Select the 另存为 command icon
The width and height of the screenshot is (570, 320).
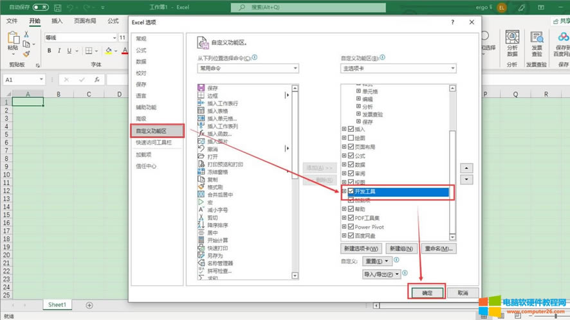[x=201, y=255]
